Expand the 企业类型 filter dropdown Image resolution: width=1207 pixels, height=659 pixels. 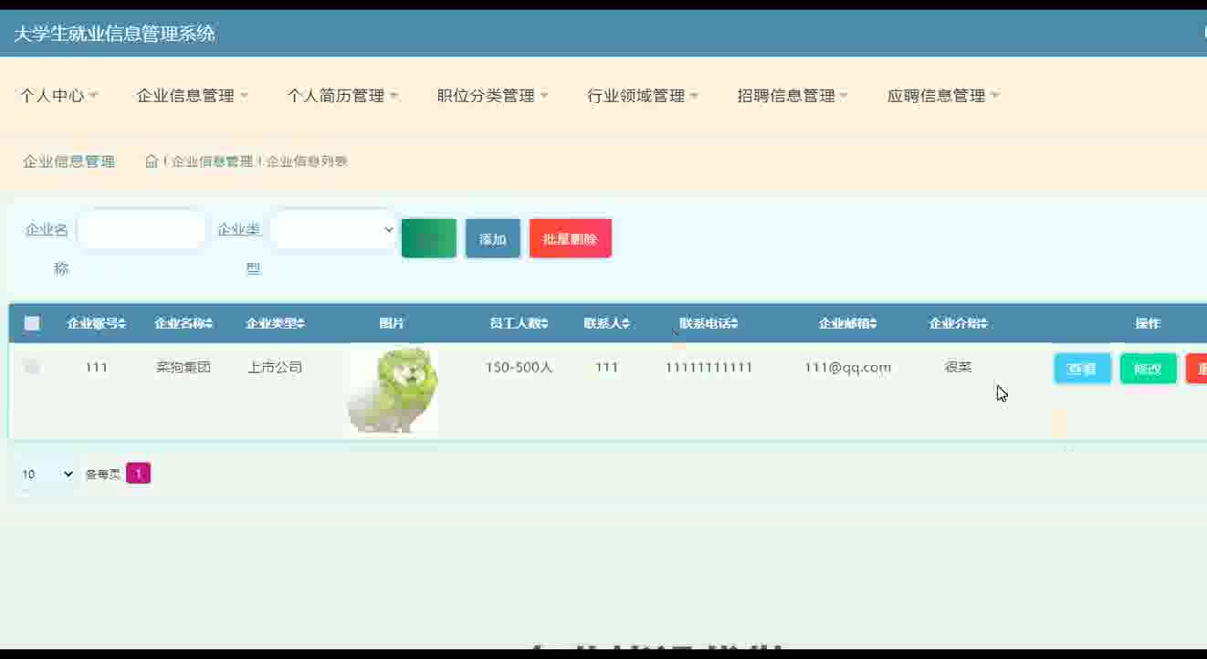point(333,230)
